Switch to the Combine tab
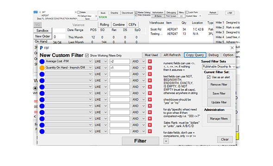Screen dimensions: 273x166 pos(118,24)
